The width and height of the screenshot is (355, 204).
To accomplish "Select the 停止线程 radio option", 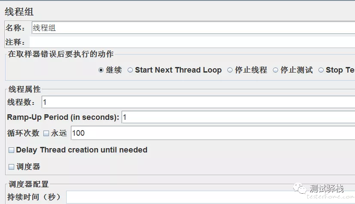I will [x=230, y=70].
